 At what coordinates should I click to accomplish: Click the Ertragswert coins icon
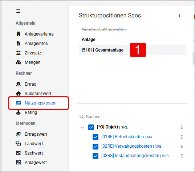coord(18,134)
